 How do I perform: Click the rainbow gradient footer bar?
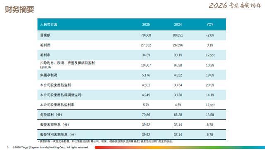pos(180,148)
